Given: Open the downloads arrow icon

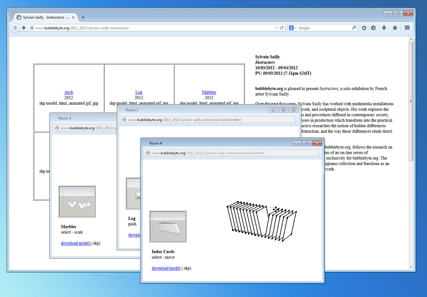Looking at the screenshot, I should [384, 28].
